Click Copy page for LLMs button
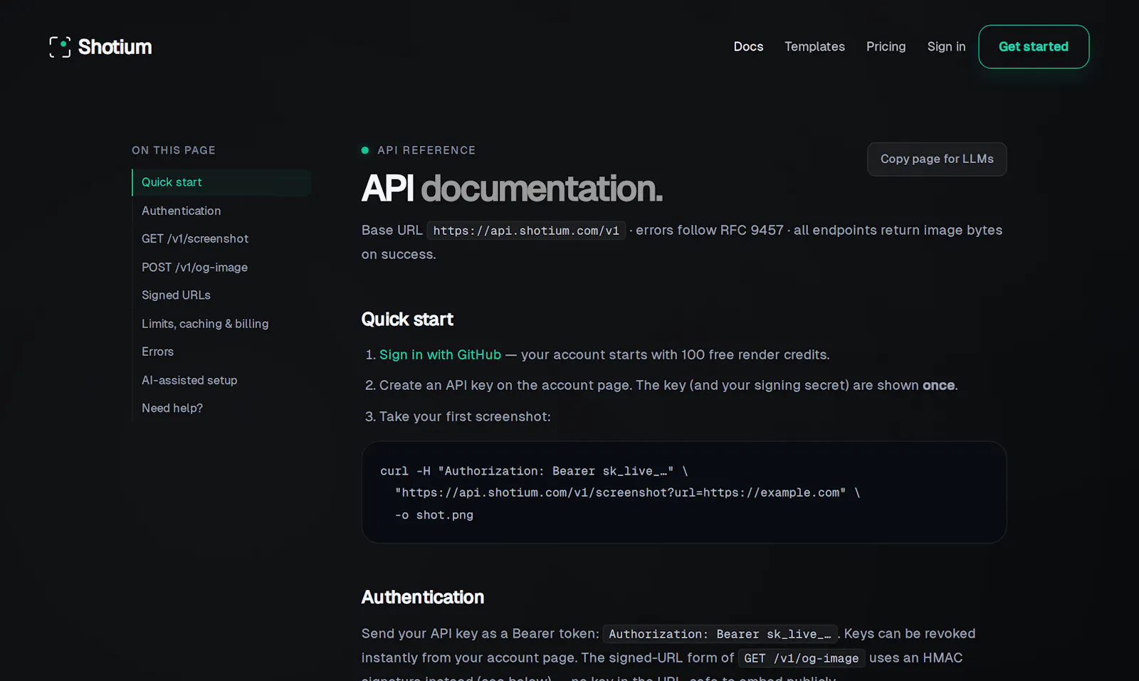 (937, 159)
